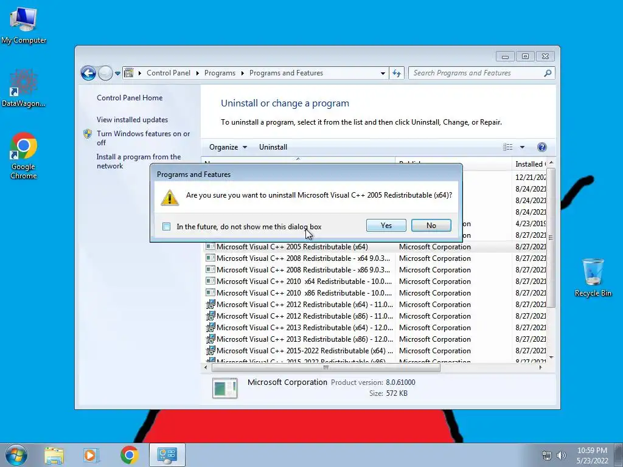Open My Computer desktop icon

tap(24, 24)
